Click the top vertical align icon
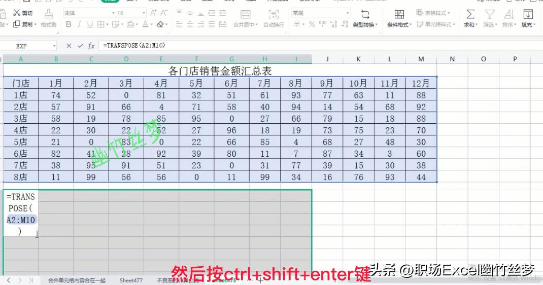543x285 pixels. 179,13
